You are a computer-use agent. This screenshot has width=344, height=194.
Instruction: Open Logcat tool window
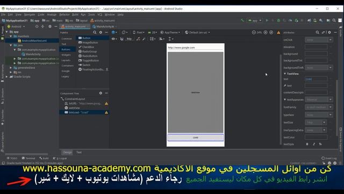pos(60,158)
